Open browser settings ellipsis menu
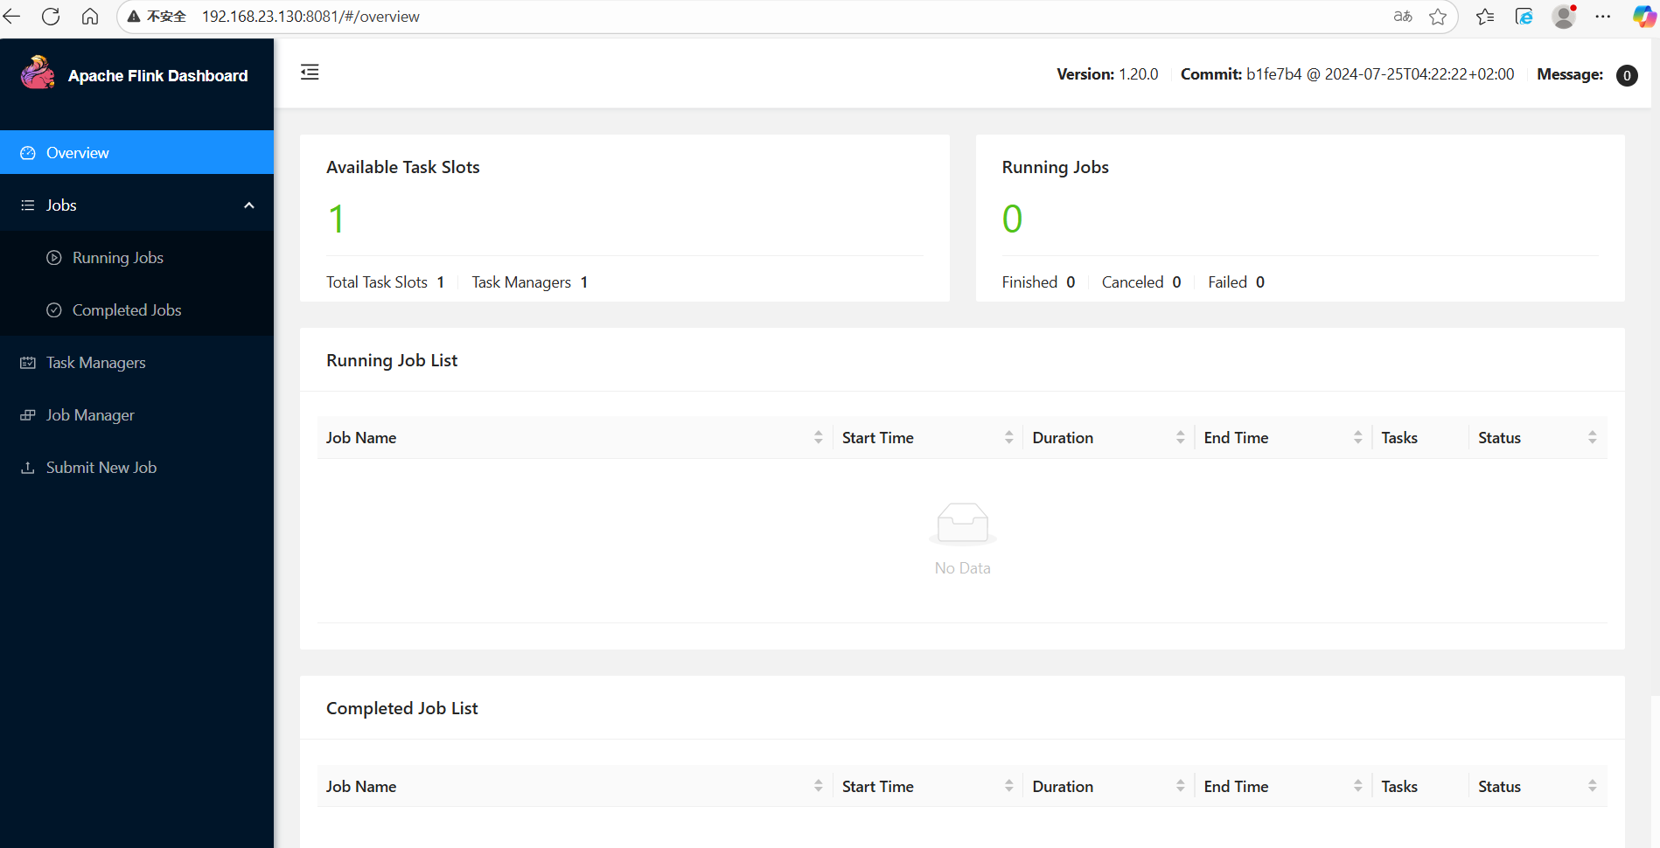 pos(1602,17)
